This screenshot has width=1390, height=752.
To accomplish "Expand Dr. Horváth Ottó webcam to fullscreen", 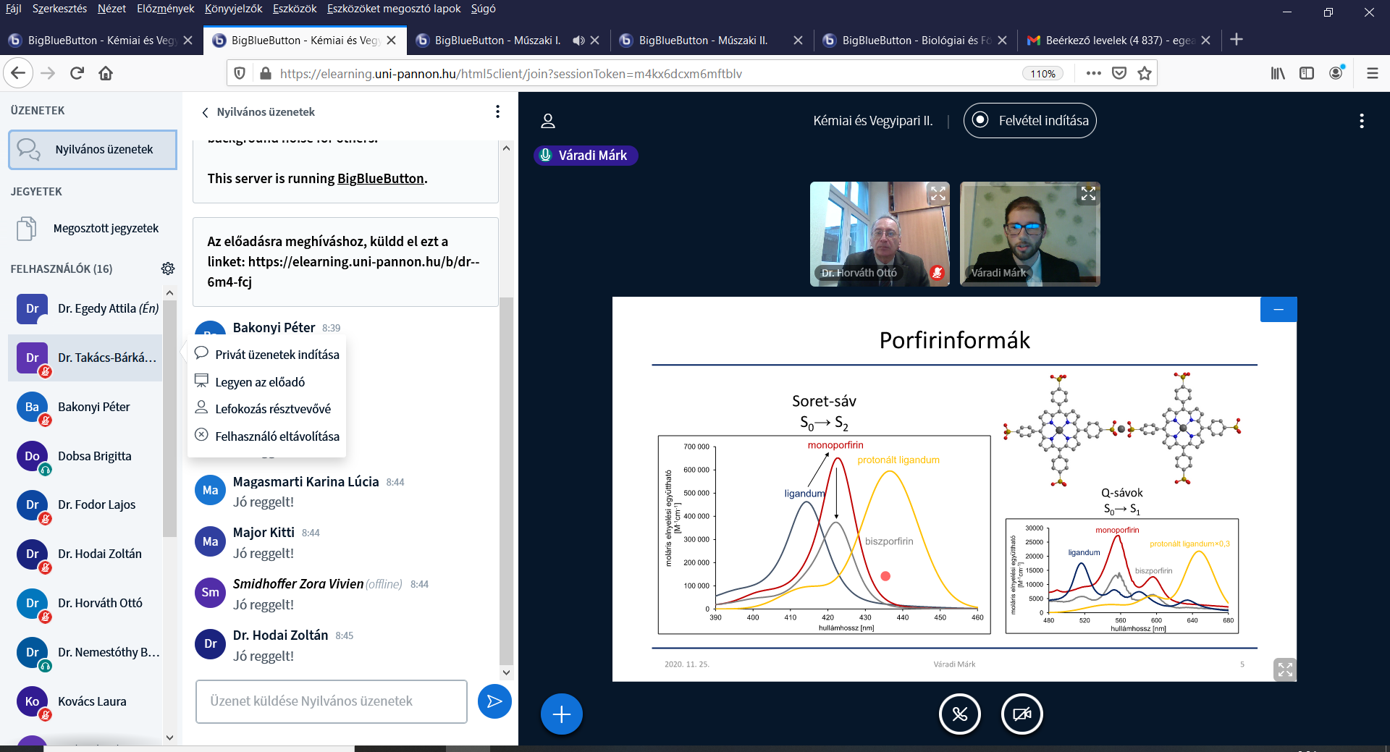I will (938, 193).
